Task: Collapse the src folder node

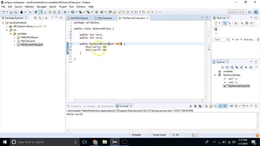Action: (x=7, y=30)
